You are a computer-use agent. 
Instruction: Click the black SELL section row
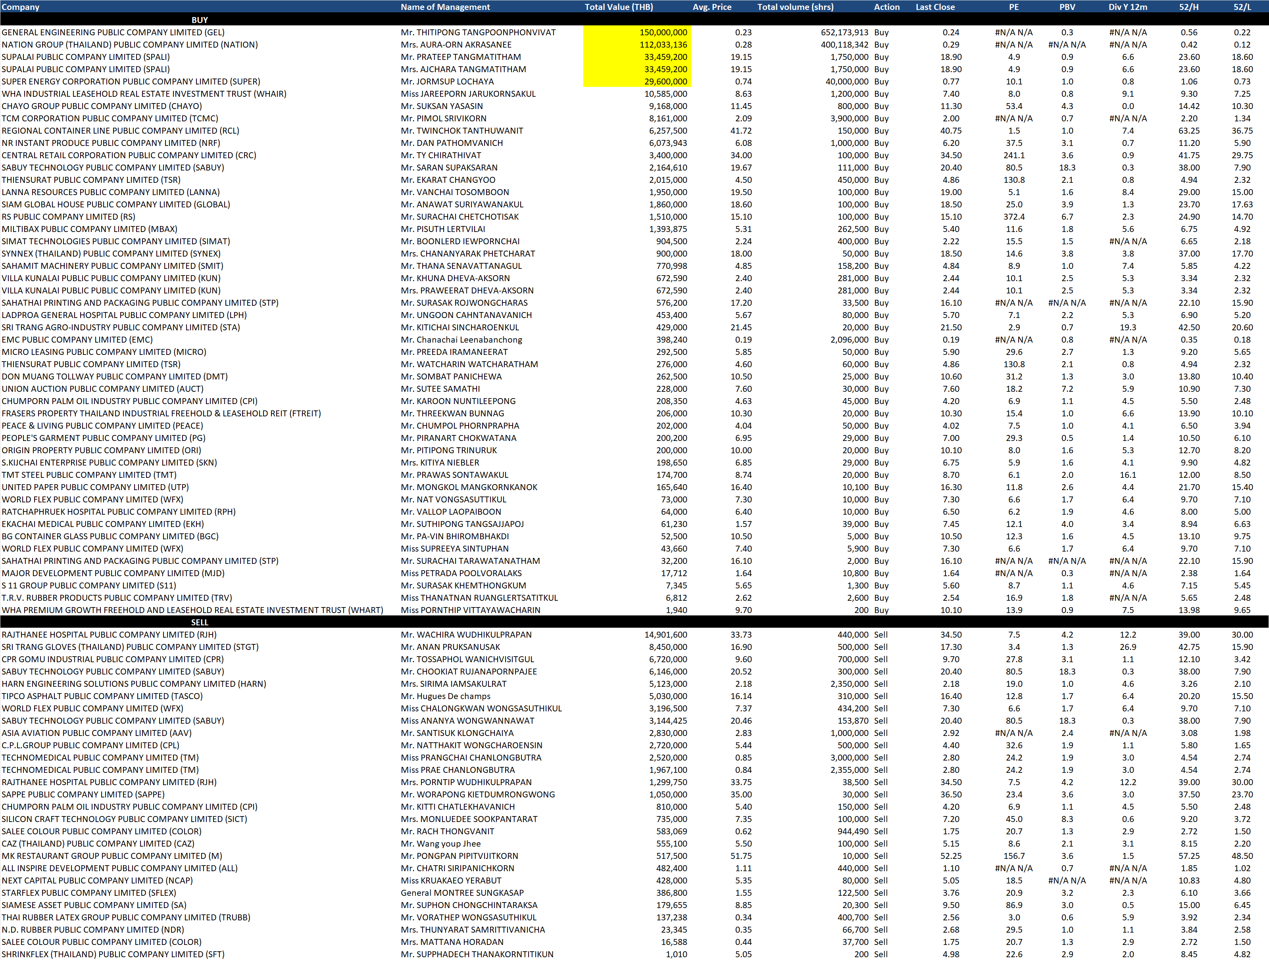200,623
